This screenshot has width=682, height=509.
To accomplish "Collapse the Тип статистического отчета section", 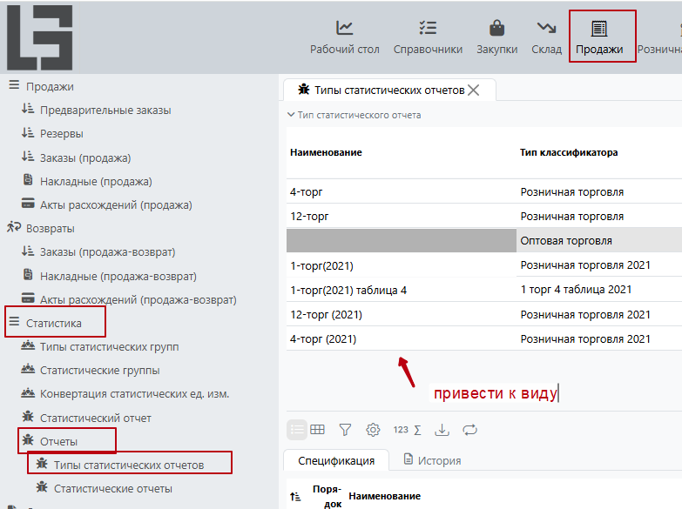I will (292, 115).
